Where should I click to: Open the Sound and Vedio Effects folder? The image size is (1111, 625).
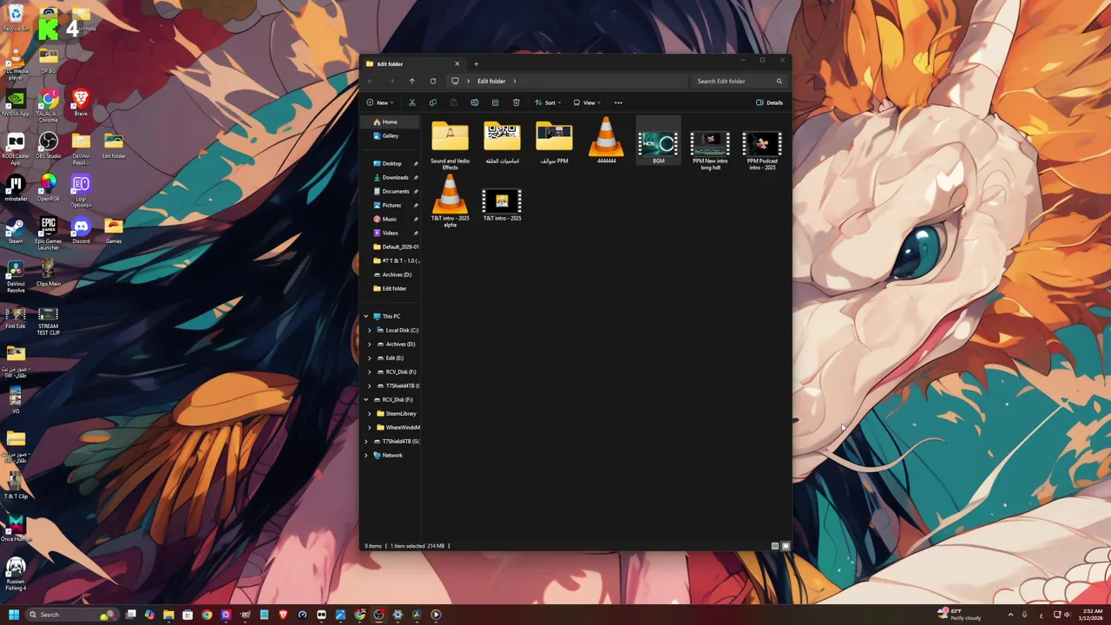450,146
